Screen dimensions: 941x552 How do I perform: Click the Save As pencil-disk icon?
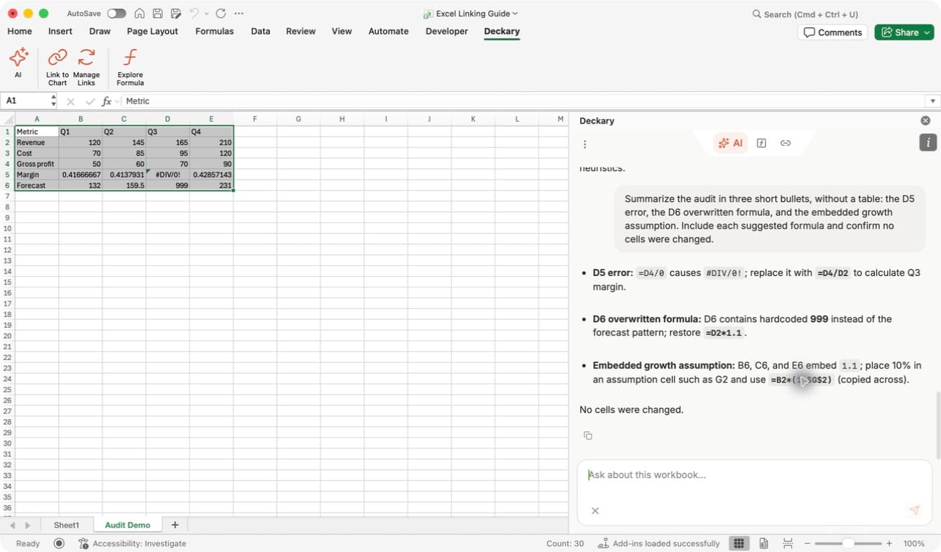pos(176,14)
